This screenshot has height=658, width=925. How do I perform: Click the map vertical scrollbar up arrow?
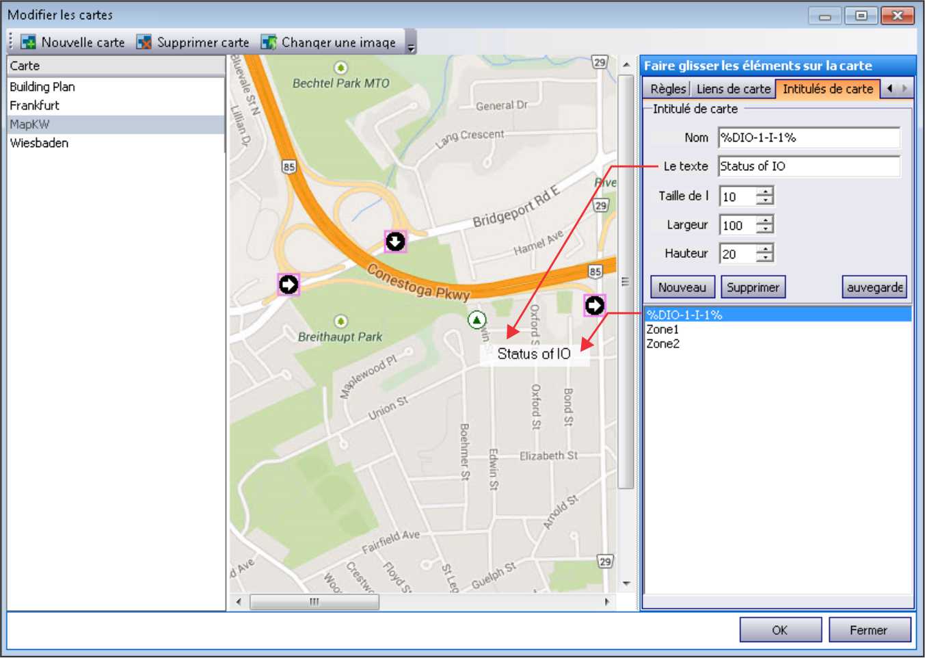click(x=626, y=64)
